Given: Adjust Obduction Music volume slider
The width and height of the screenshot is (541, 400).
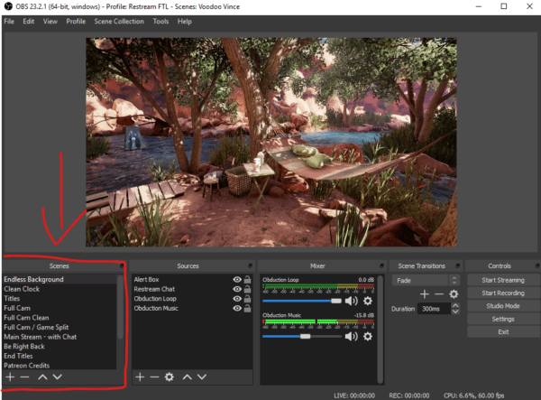Looking at the screenshot, I should [305, 336].
